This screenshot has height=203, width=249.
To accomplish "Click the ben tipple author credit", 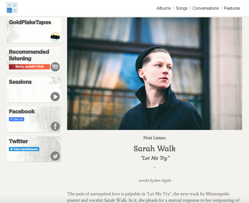I will click(163, 180).
